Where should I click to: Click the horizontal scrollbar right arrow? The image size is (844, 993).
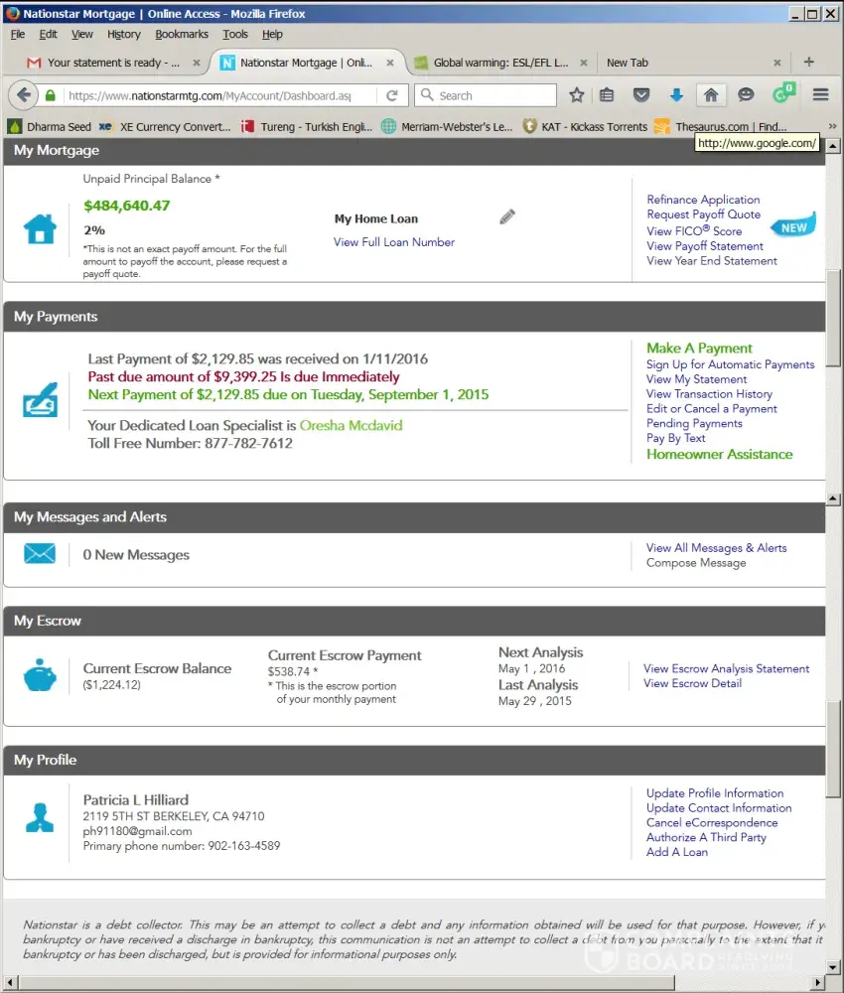tap(817, 983)
